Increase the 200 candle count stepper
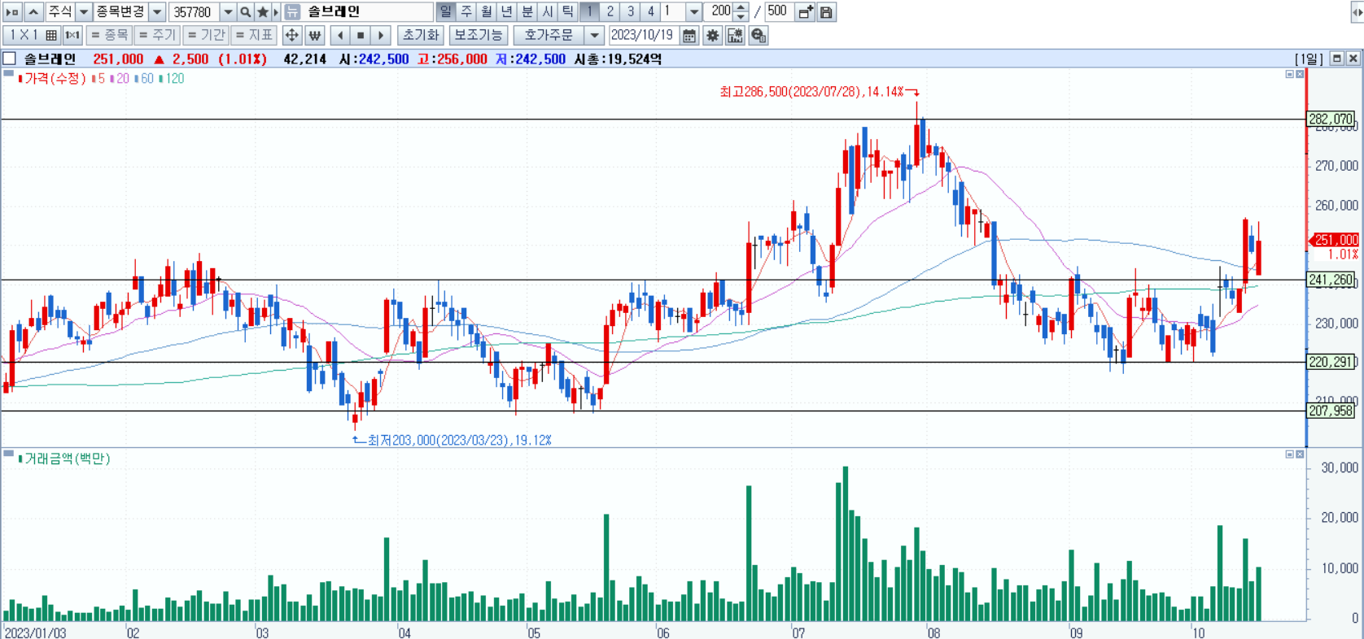 [x=741, y=7]
